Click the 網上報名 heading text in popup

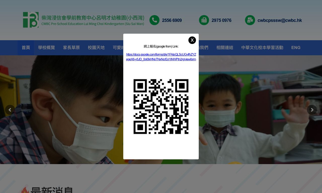pyautogui.click(x=161, y=46)
